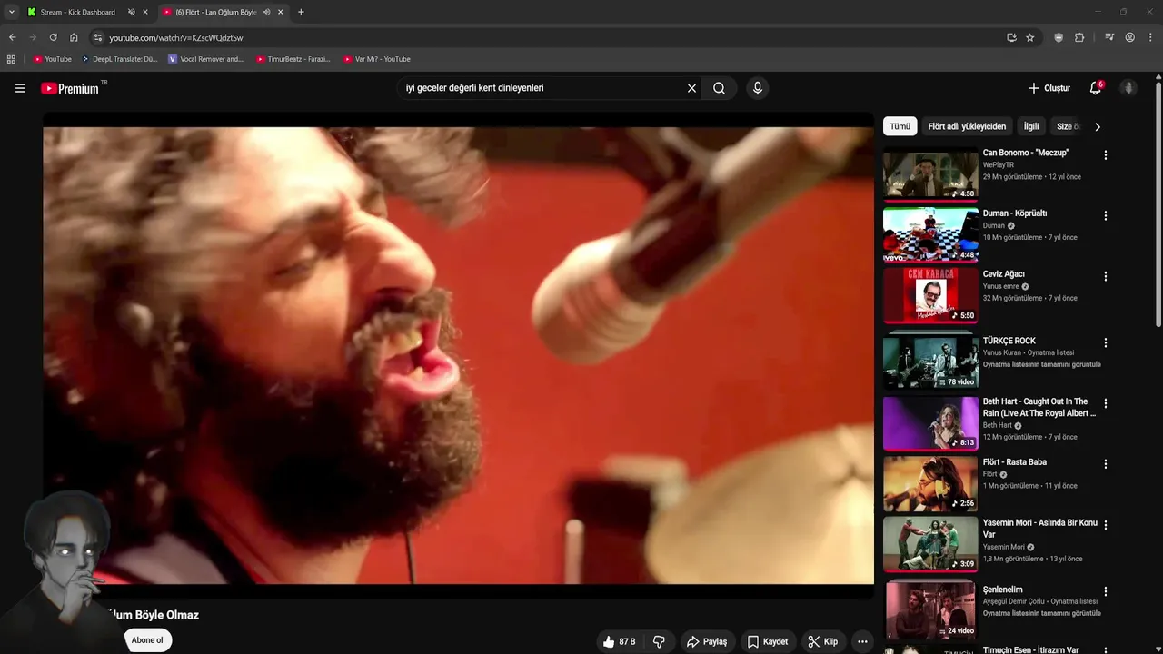1163x654 pixels.
Task: Bookmark this page with star icon
Action: point(1030,37)
